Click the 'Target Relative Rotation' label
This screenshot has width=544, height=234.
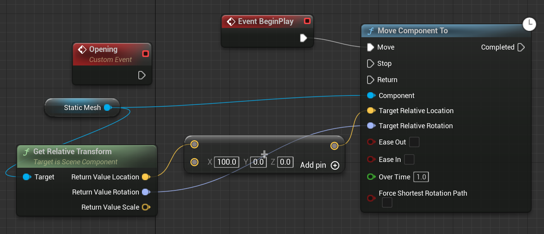[416, 126]
